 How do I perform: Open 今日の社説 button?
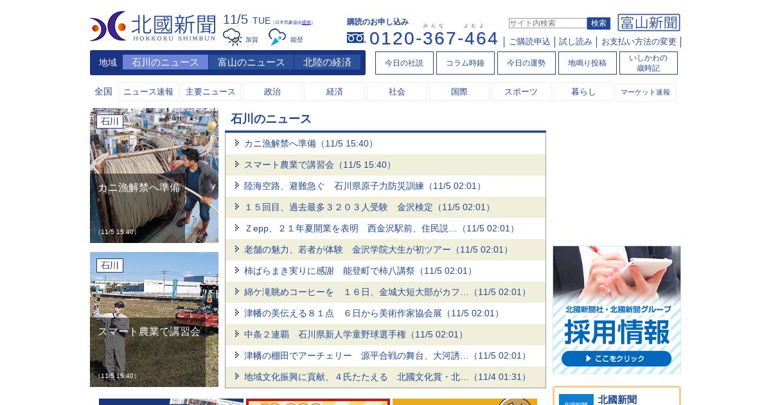point(404,63)
